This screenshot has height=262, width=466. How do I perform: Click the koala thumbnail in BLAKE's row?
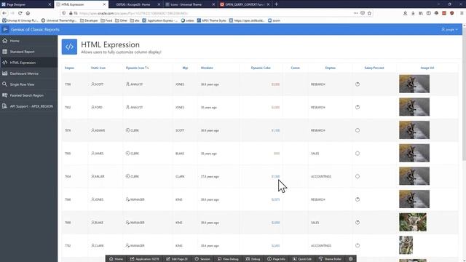click(x=413, y=222)
